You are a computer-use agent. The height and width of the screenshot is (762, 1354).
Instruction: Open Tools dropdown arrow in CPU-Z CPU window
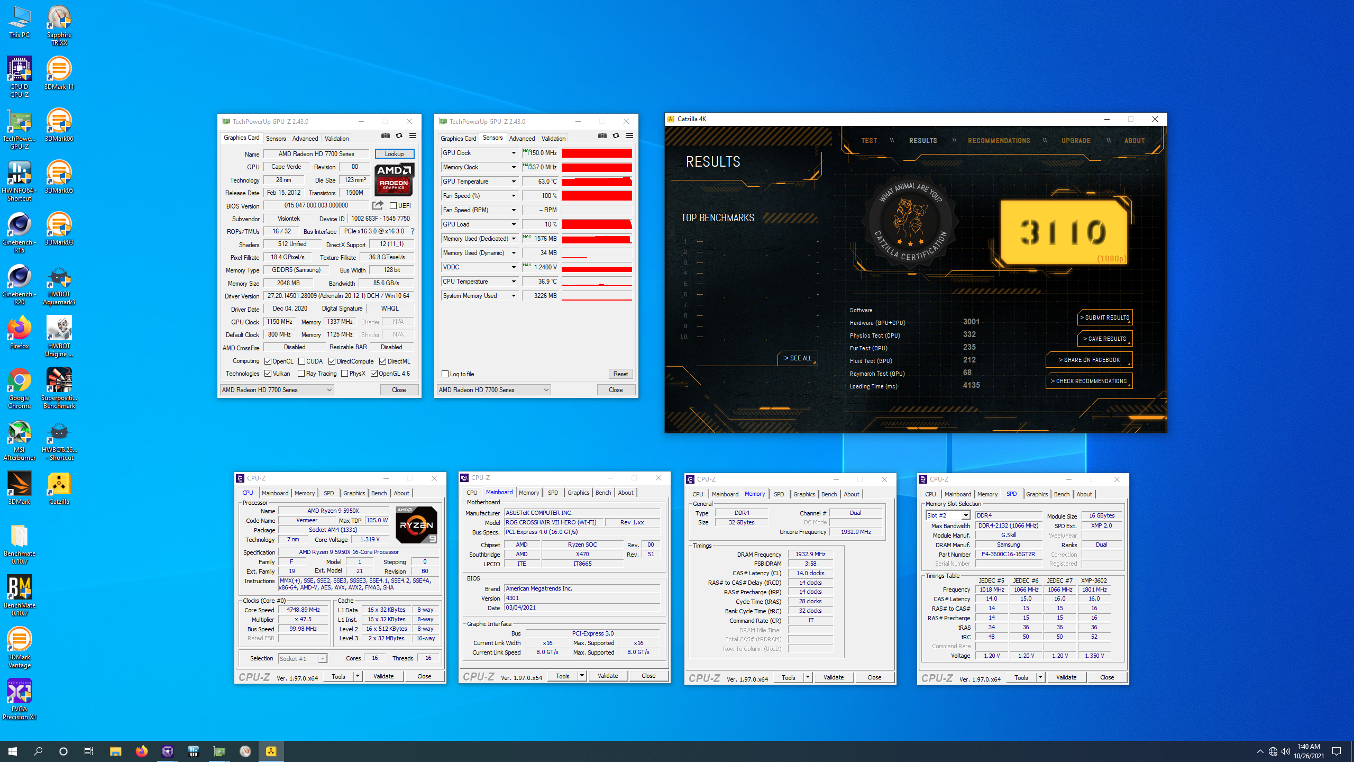[358, 676]
